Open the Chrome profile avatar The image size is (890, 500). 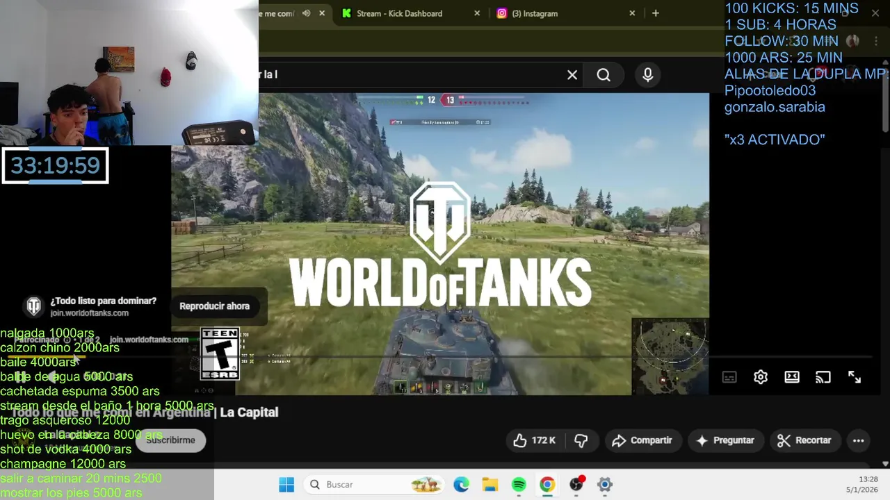[852, 41]
